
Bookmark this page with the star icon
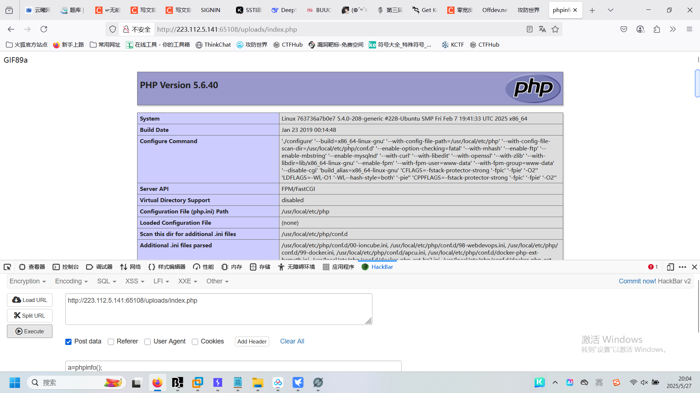555,29
